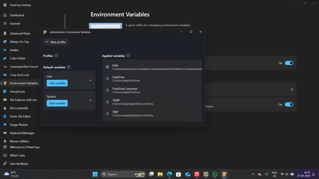Image resolution: width=319 pixels, height=179 pixels.
Task: Click the Environment Variables preview thumbnail
Action: coord(105,26)
